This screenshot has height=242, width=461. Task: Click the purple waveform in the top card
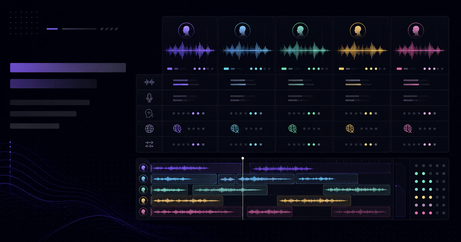191,50
